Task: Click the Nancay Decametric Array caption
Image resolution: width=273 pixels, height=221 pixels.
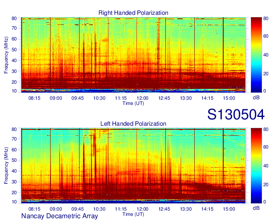Action: 59,216
